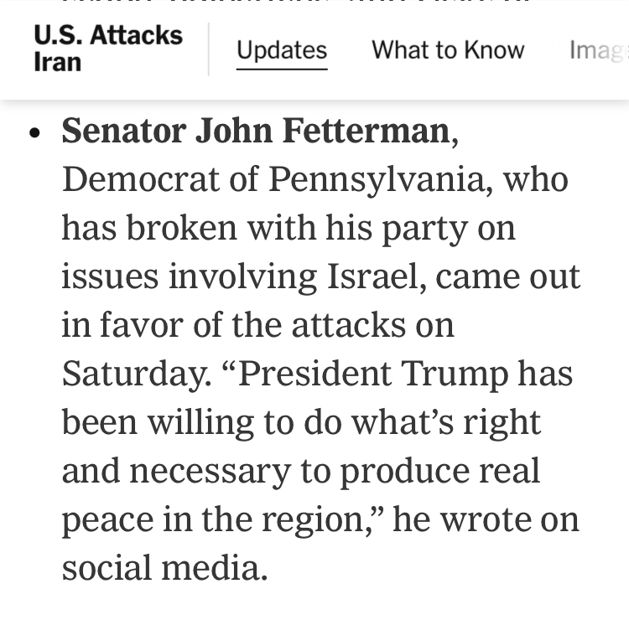Click the phrase he wrote on
Viewport: 629px width, 625px height.
click(486, 519)
